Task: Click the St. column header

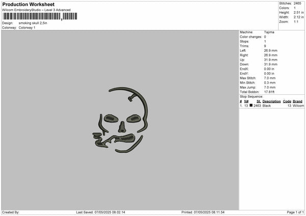Action: 259,101
